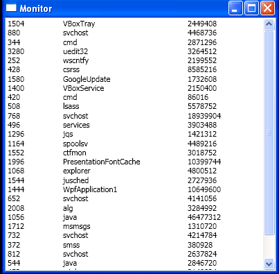
Task: Select the csrss process
Action: click(x=135, y=69)
